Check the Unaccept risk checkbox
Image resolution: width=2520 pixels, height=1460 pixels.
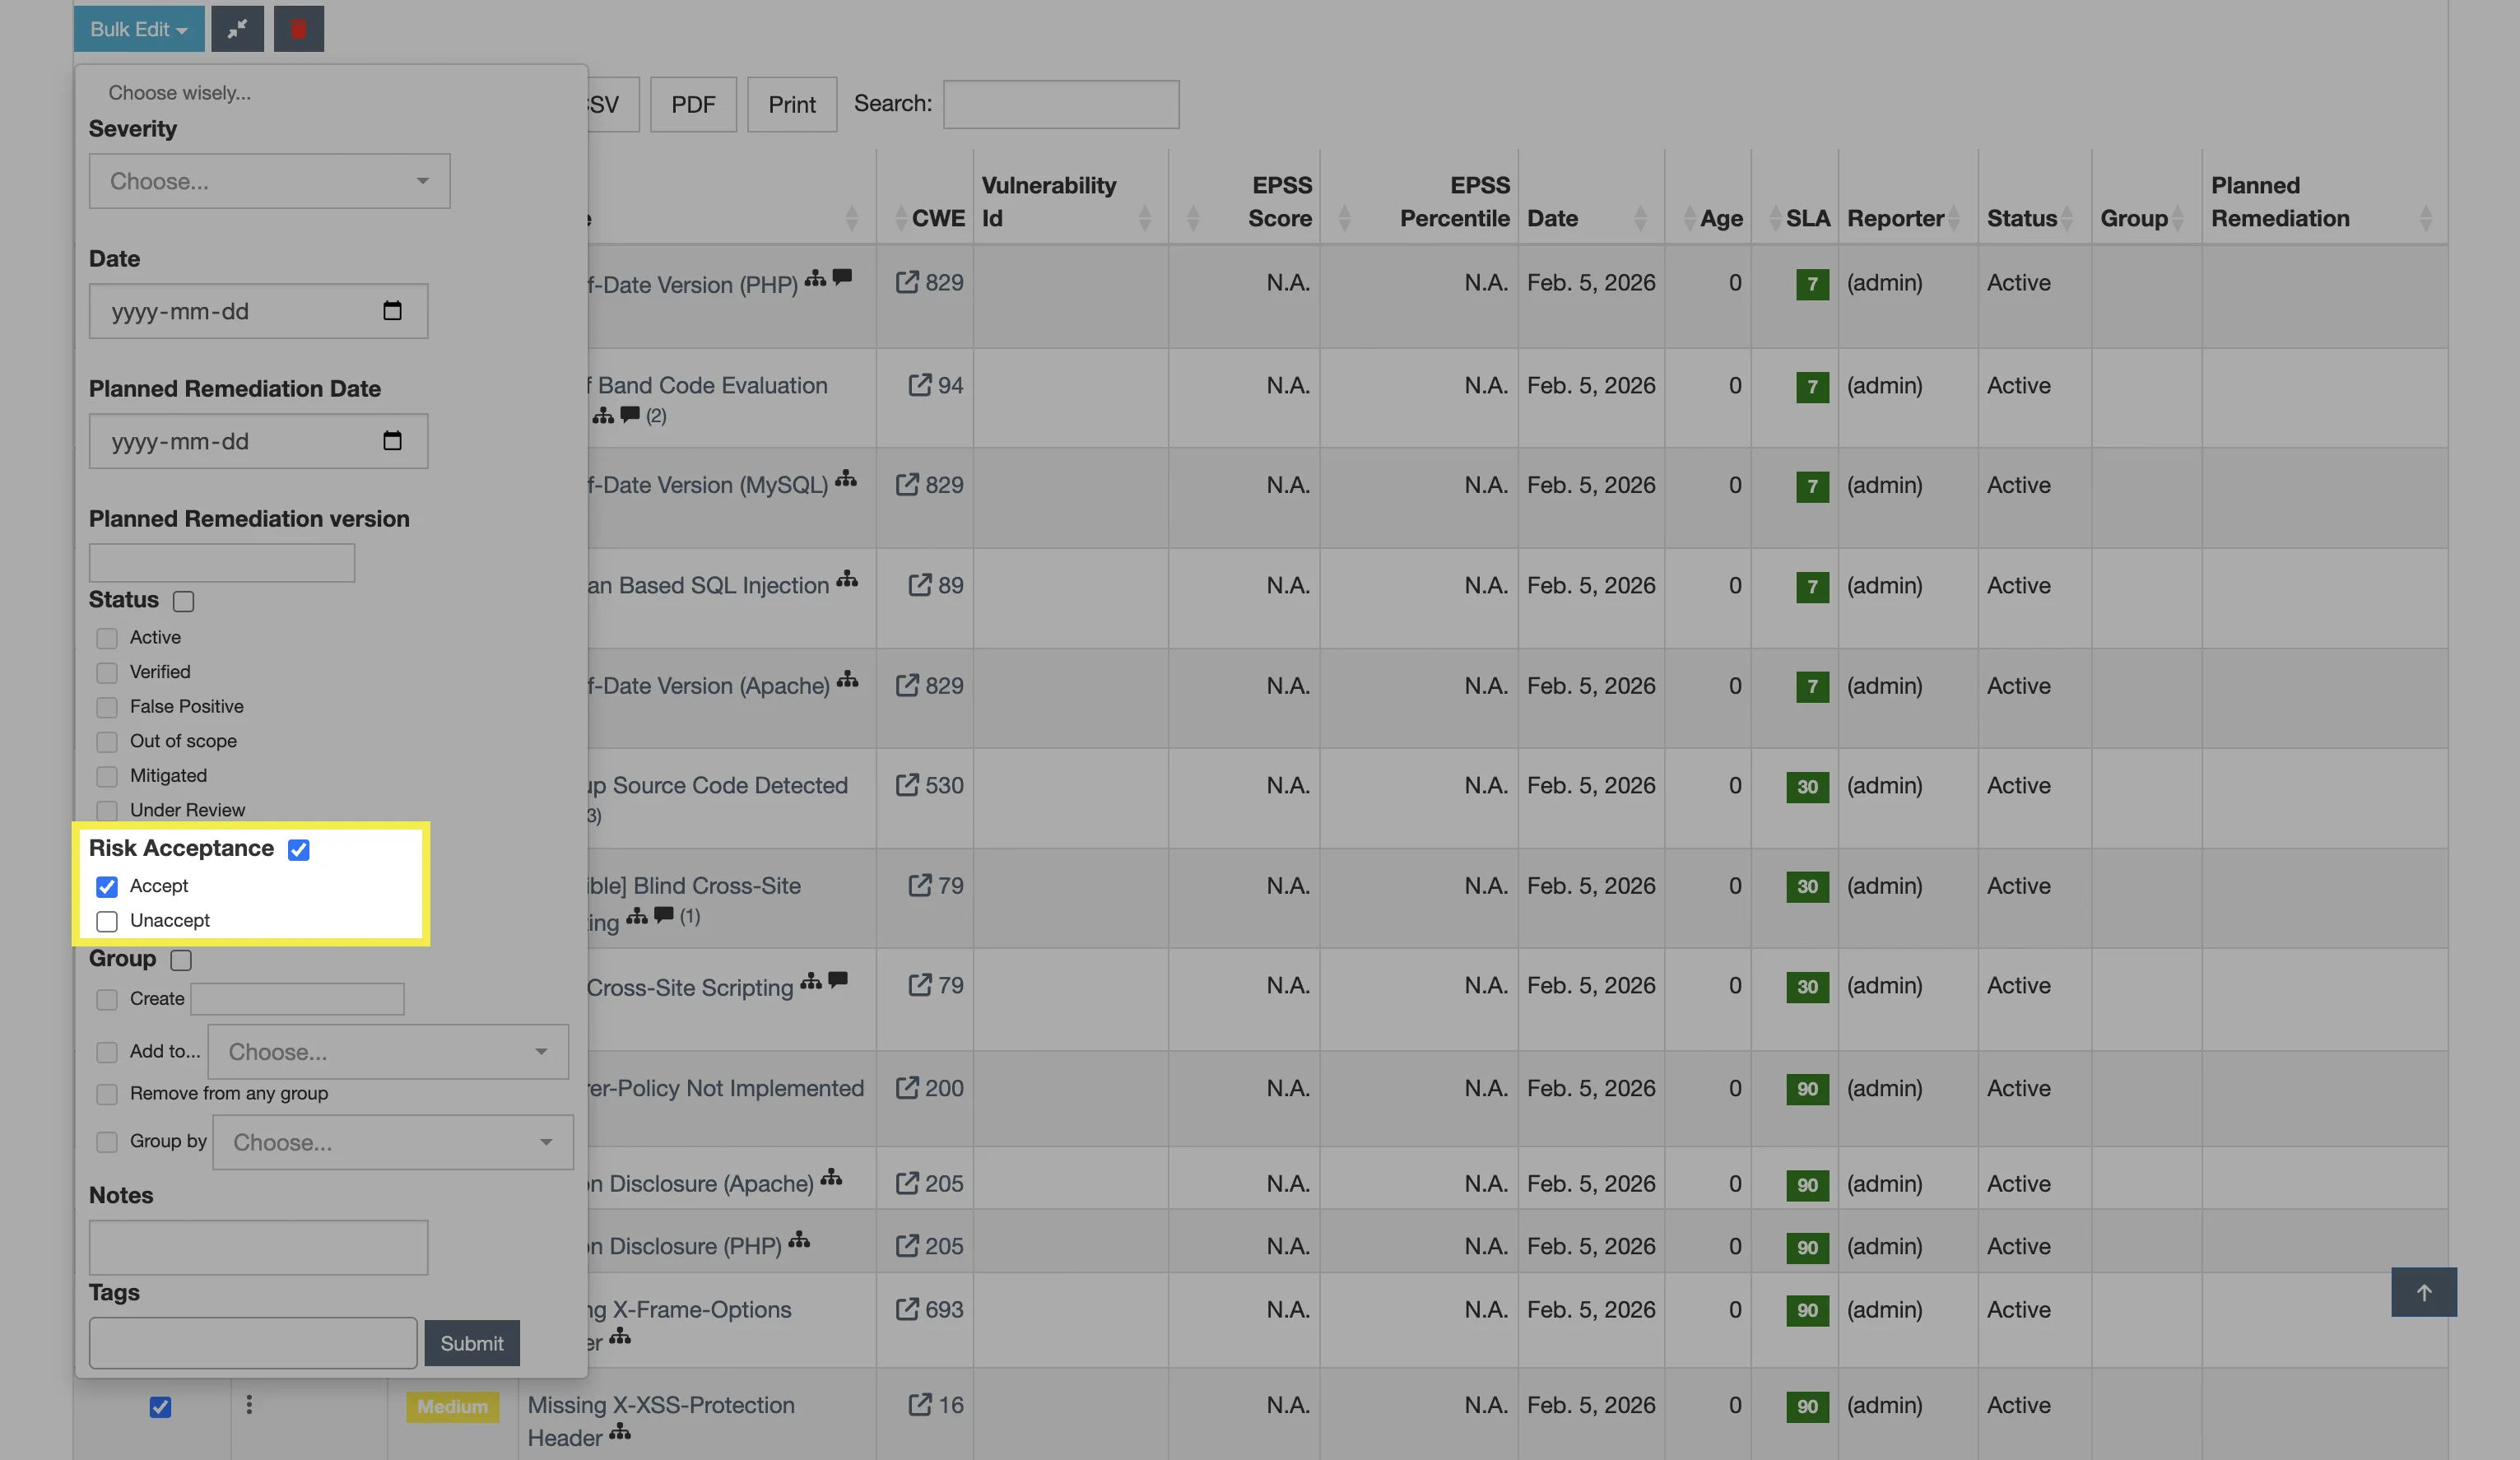107,921
